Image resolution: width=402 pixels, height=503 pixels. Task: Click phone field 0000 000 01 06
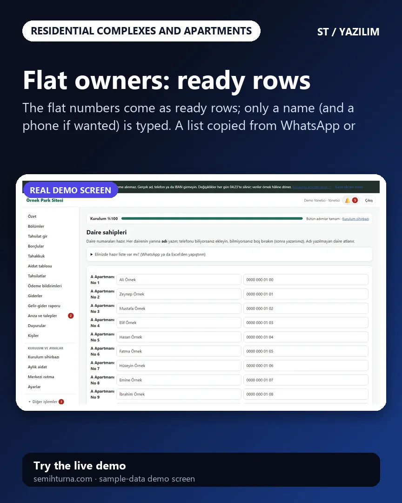[306, 366]
